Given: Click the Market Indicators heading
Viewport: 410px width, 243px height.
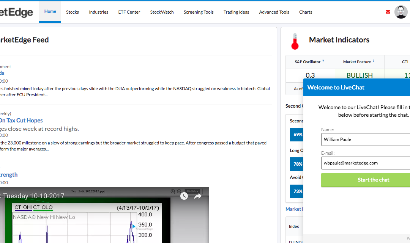Looking at the screenshot, I should (339, 40).
